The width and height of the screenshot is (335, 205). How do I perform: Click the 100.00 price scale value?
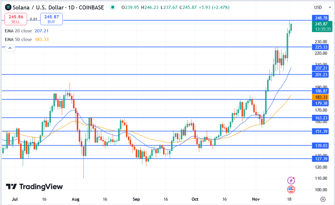pos(321,190)
